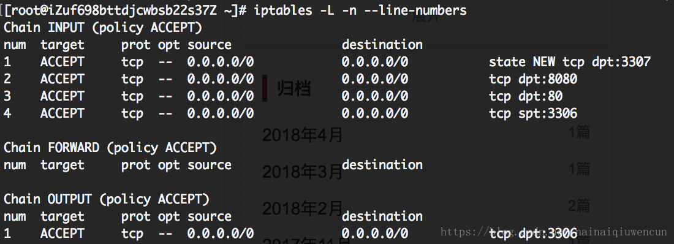Select the 'Chain INPUT (policy ACCEPT)' line
The image size is (674, 244).
pos(103,28)
